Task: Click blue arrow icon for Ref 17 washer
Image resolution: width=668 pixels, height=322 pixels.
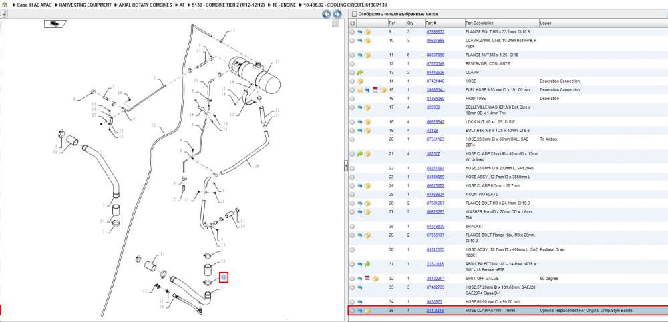Action: coord(359,107)
